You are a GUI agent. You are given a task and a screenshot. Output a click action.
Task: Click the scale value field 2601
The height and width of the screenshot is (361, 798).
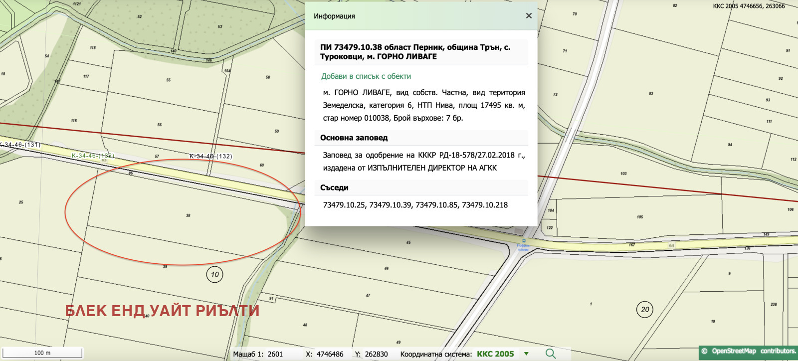(275, 354)
